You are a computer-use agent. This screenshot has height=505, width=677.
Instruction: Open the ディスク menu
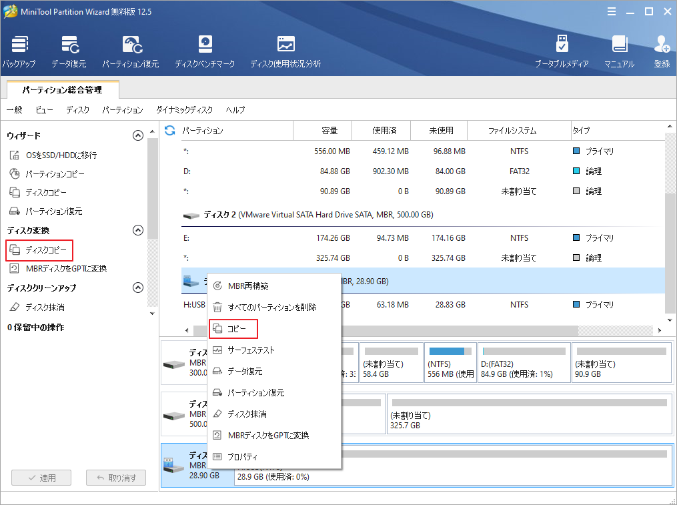point(78,109)
